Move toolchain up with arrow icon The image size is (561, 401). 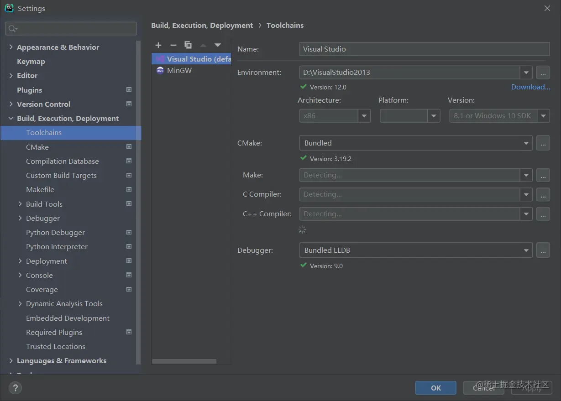[203, 45]
